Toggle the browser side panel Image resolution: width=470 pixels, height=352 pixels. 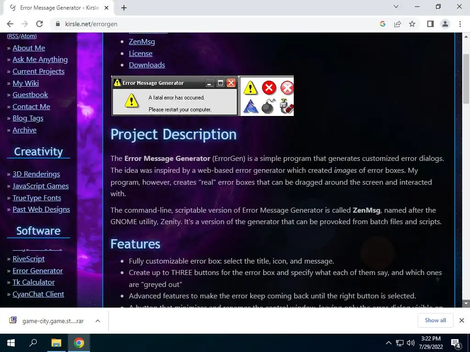pos(431,24)
